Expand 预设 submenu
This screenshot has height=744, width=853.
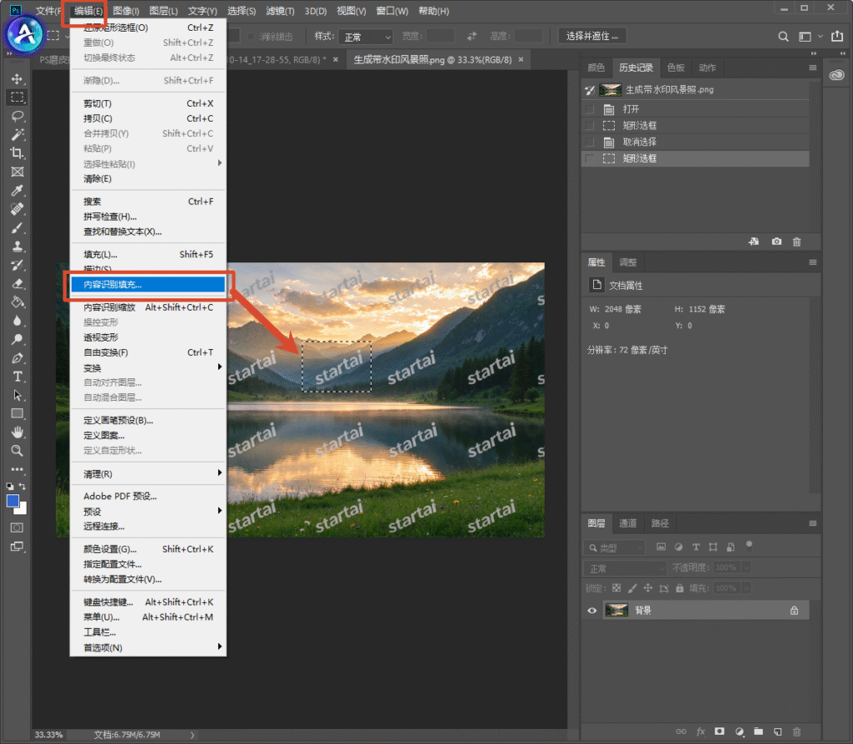tap(219, 511)
